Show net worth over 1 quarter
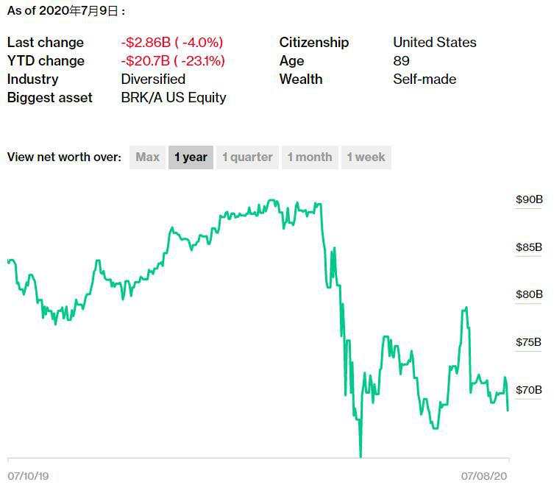Screen dimensions: 554x493 pyautogui.click(x=247, y=157)
